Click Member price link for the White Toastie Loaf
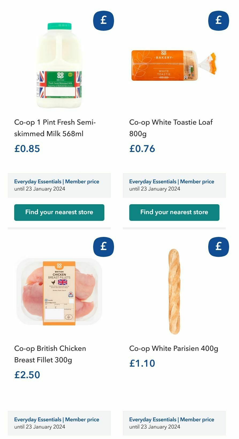Screen dimensions: 239x439 click(x=197, y=181)
